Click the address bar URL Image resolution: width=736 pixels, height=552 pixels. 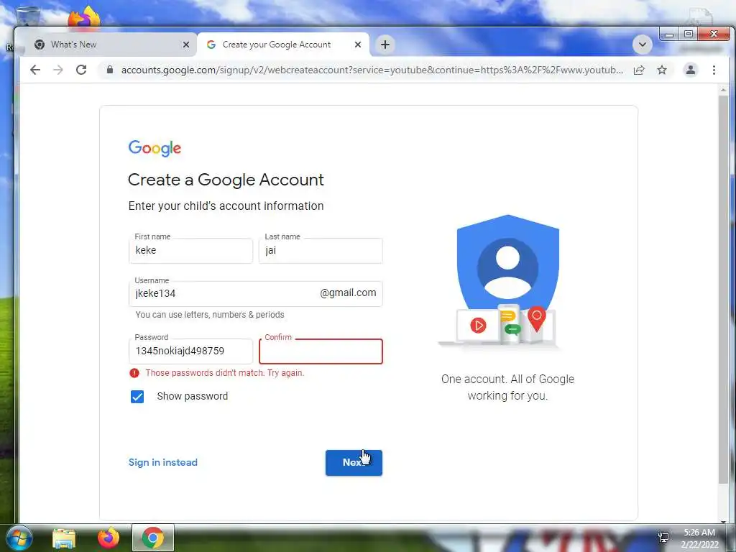(372, 70)
